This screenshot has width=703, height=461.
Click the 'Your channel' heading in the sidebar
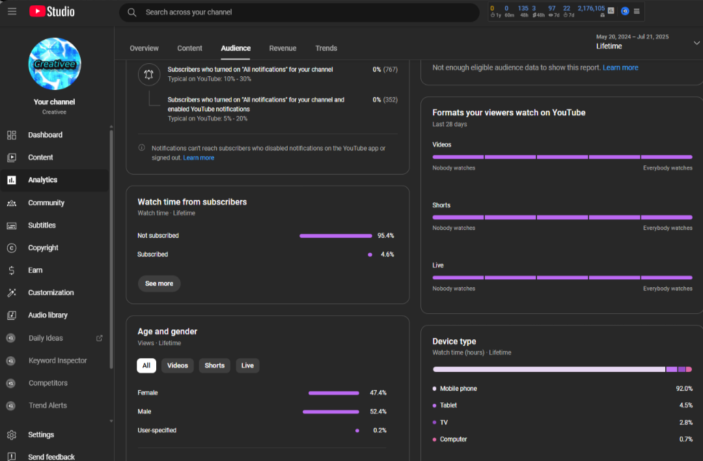coord(54,102)
